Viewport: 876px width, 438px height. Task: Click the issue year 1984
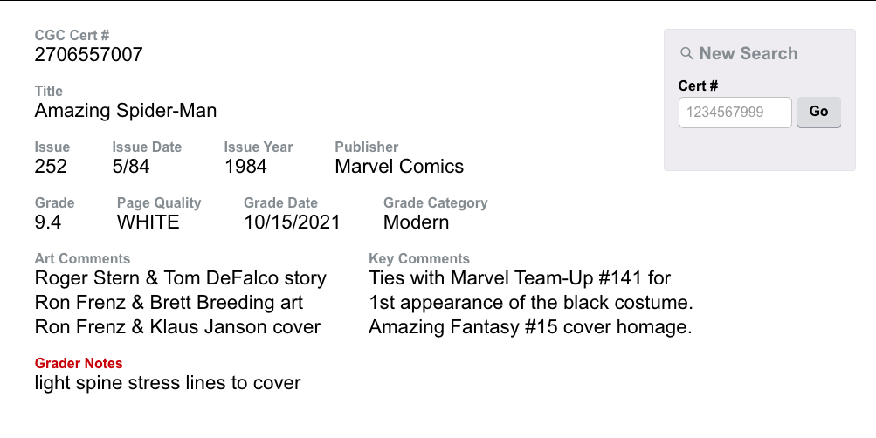click(245, 167)
